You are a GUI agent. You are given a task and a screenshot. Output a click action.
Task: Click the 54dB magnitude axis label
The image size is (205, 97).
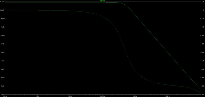(x=3, y=61)
